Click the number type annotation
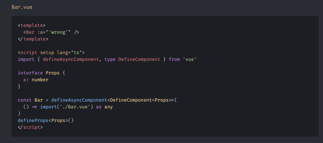 click(40, 80)
